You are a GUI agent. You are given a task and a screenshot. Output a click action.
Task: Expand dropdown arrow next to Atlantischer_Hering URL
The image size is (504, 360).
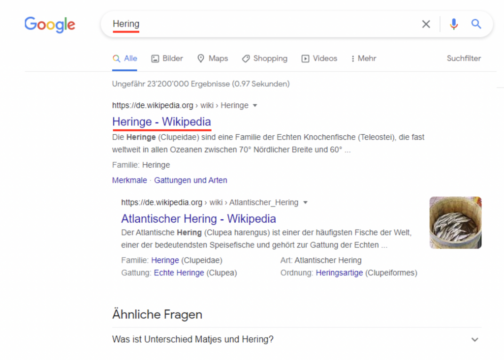[305, 202]
